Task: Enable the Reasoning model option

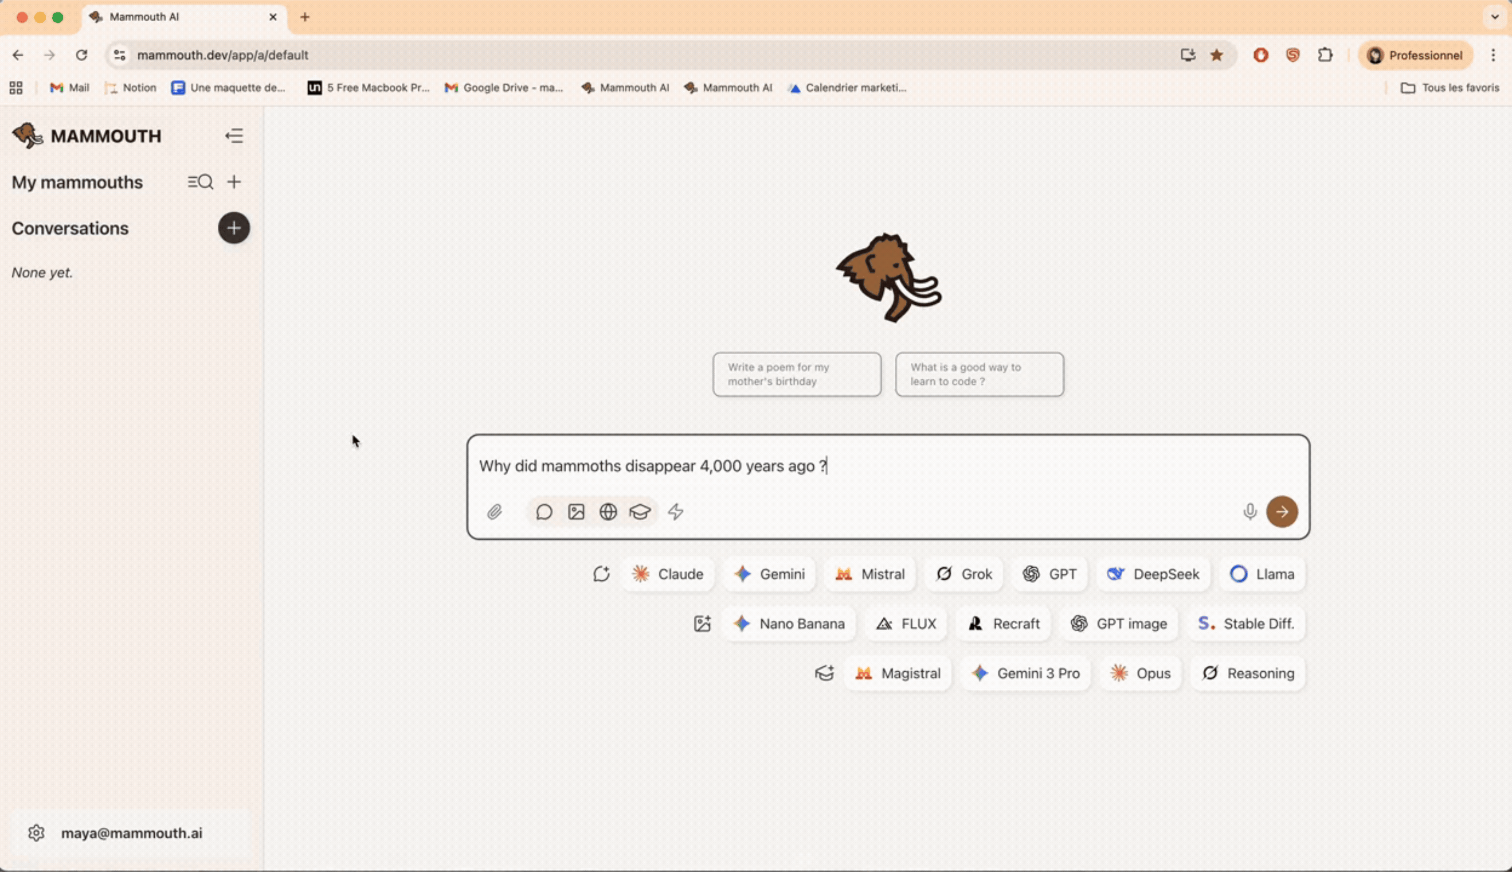Action: pos(1246,673)
